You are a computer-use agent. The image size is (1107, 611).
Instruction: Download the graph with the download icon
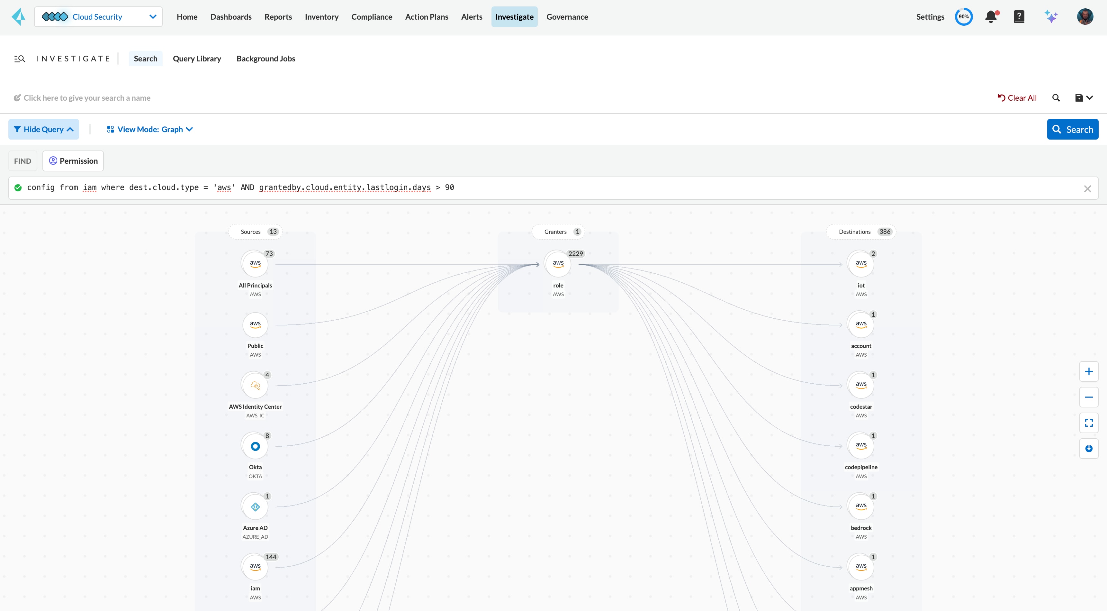click(x=1089, y=449)
